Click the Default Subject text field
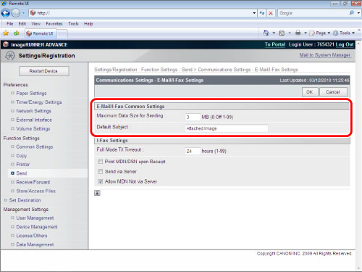 (x=227, y=128)
